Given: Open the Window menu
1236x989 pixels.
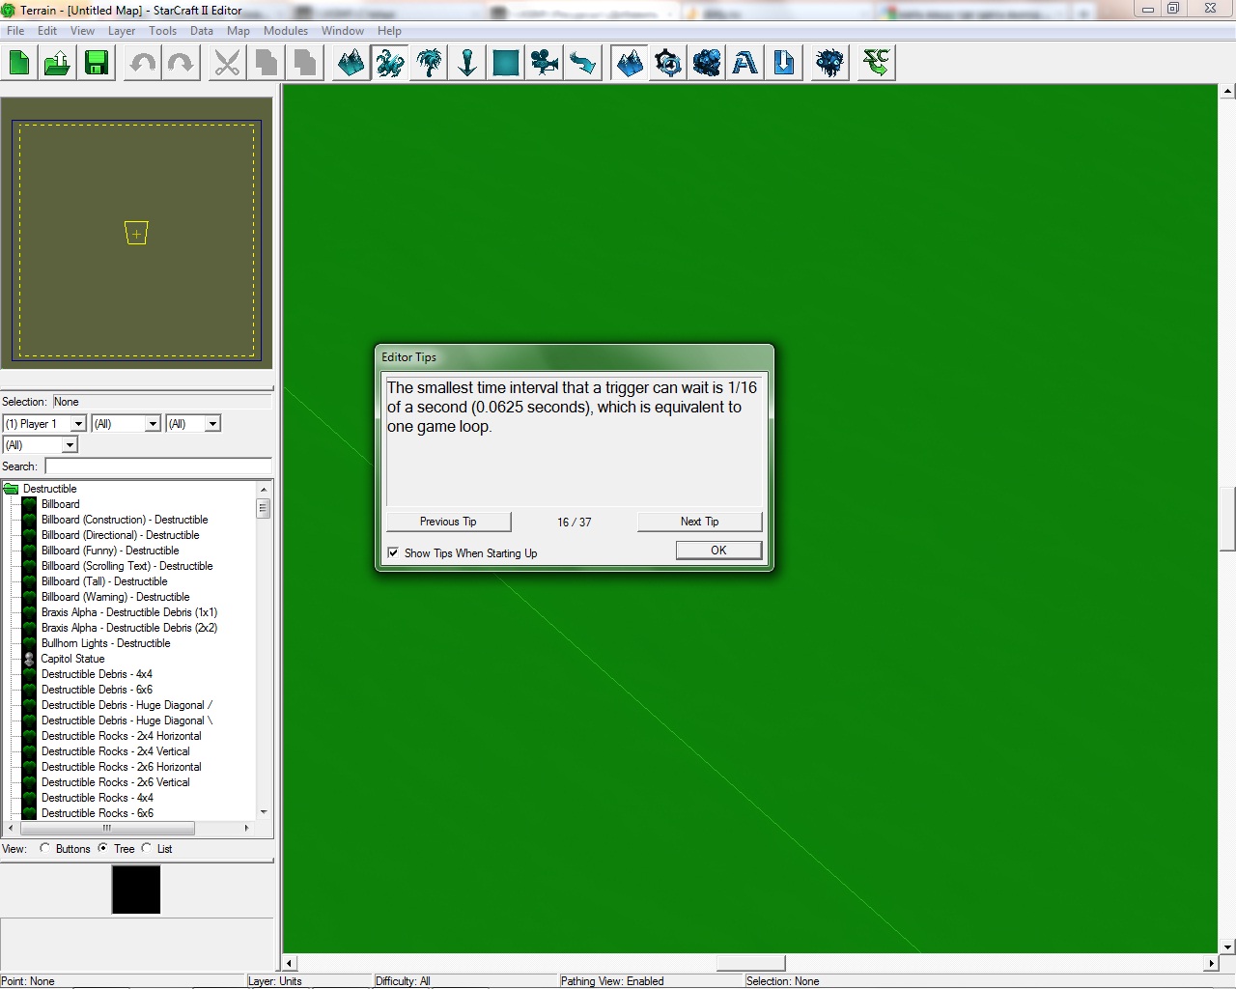Looking at the screenshot, I should click(x=343, y=31).
